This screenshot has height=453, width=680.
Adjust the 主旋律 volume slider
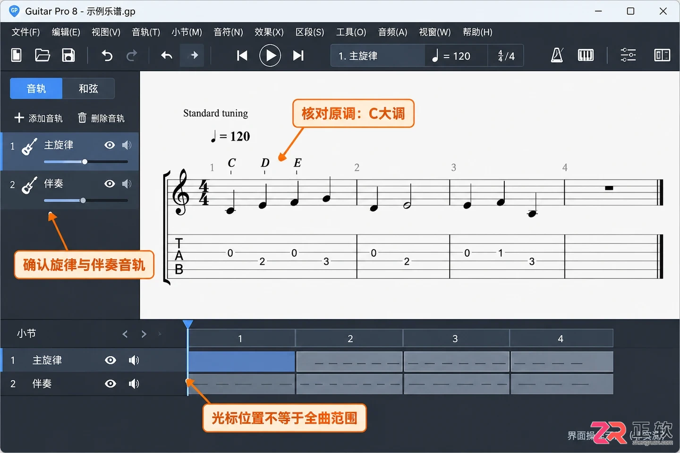point(85,162)
